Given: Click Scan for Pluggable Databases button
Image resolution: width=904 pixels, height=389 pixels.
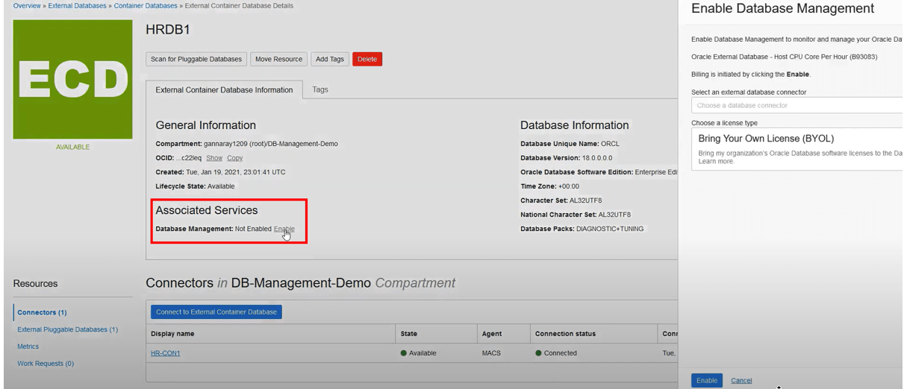Looking at the screenshot, I should coord(196,60).
